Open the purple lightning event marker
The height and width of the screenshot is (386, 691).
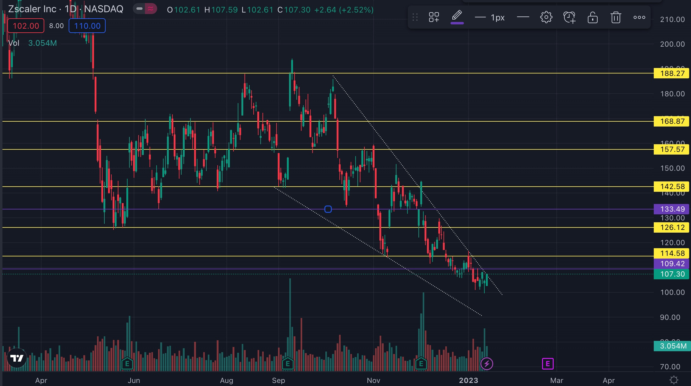[487, 363]
